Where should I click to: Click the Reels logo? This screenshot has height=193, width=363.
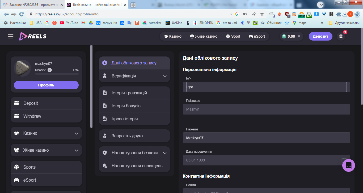click(x=33, y=36)
